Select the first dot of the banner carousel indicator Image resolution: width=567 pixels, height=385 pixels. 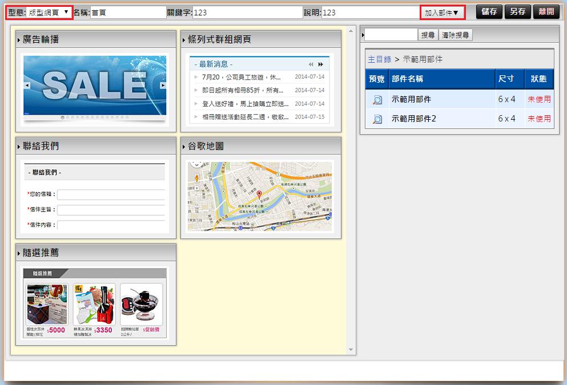62,117
